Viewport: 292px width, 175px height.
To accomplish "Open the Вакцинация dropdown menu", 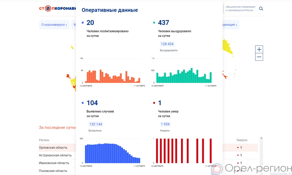I will 230,25.
